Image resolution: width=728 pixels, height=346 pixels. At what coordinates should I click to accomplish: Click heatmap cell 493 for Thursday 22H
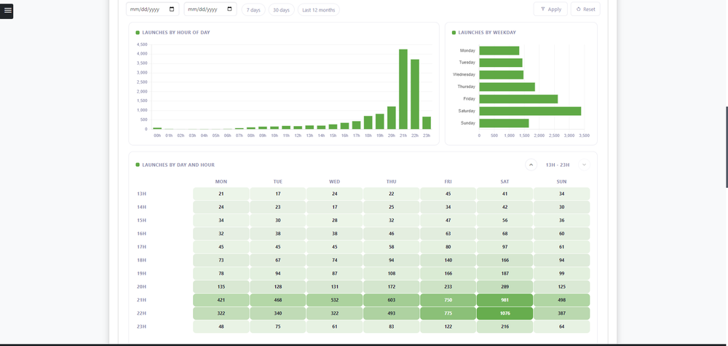[x=392, y=313]
